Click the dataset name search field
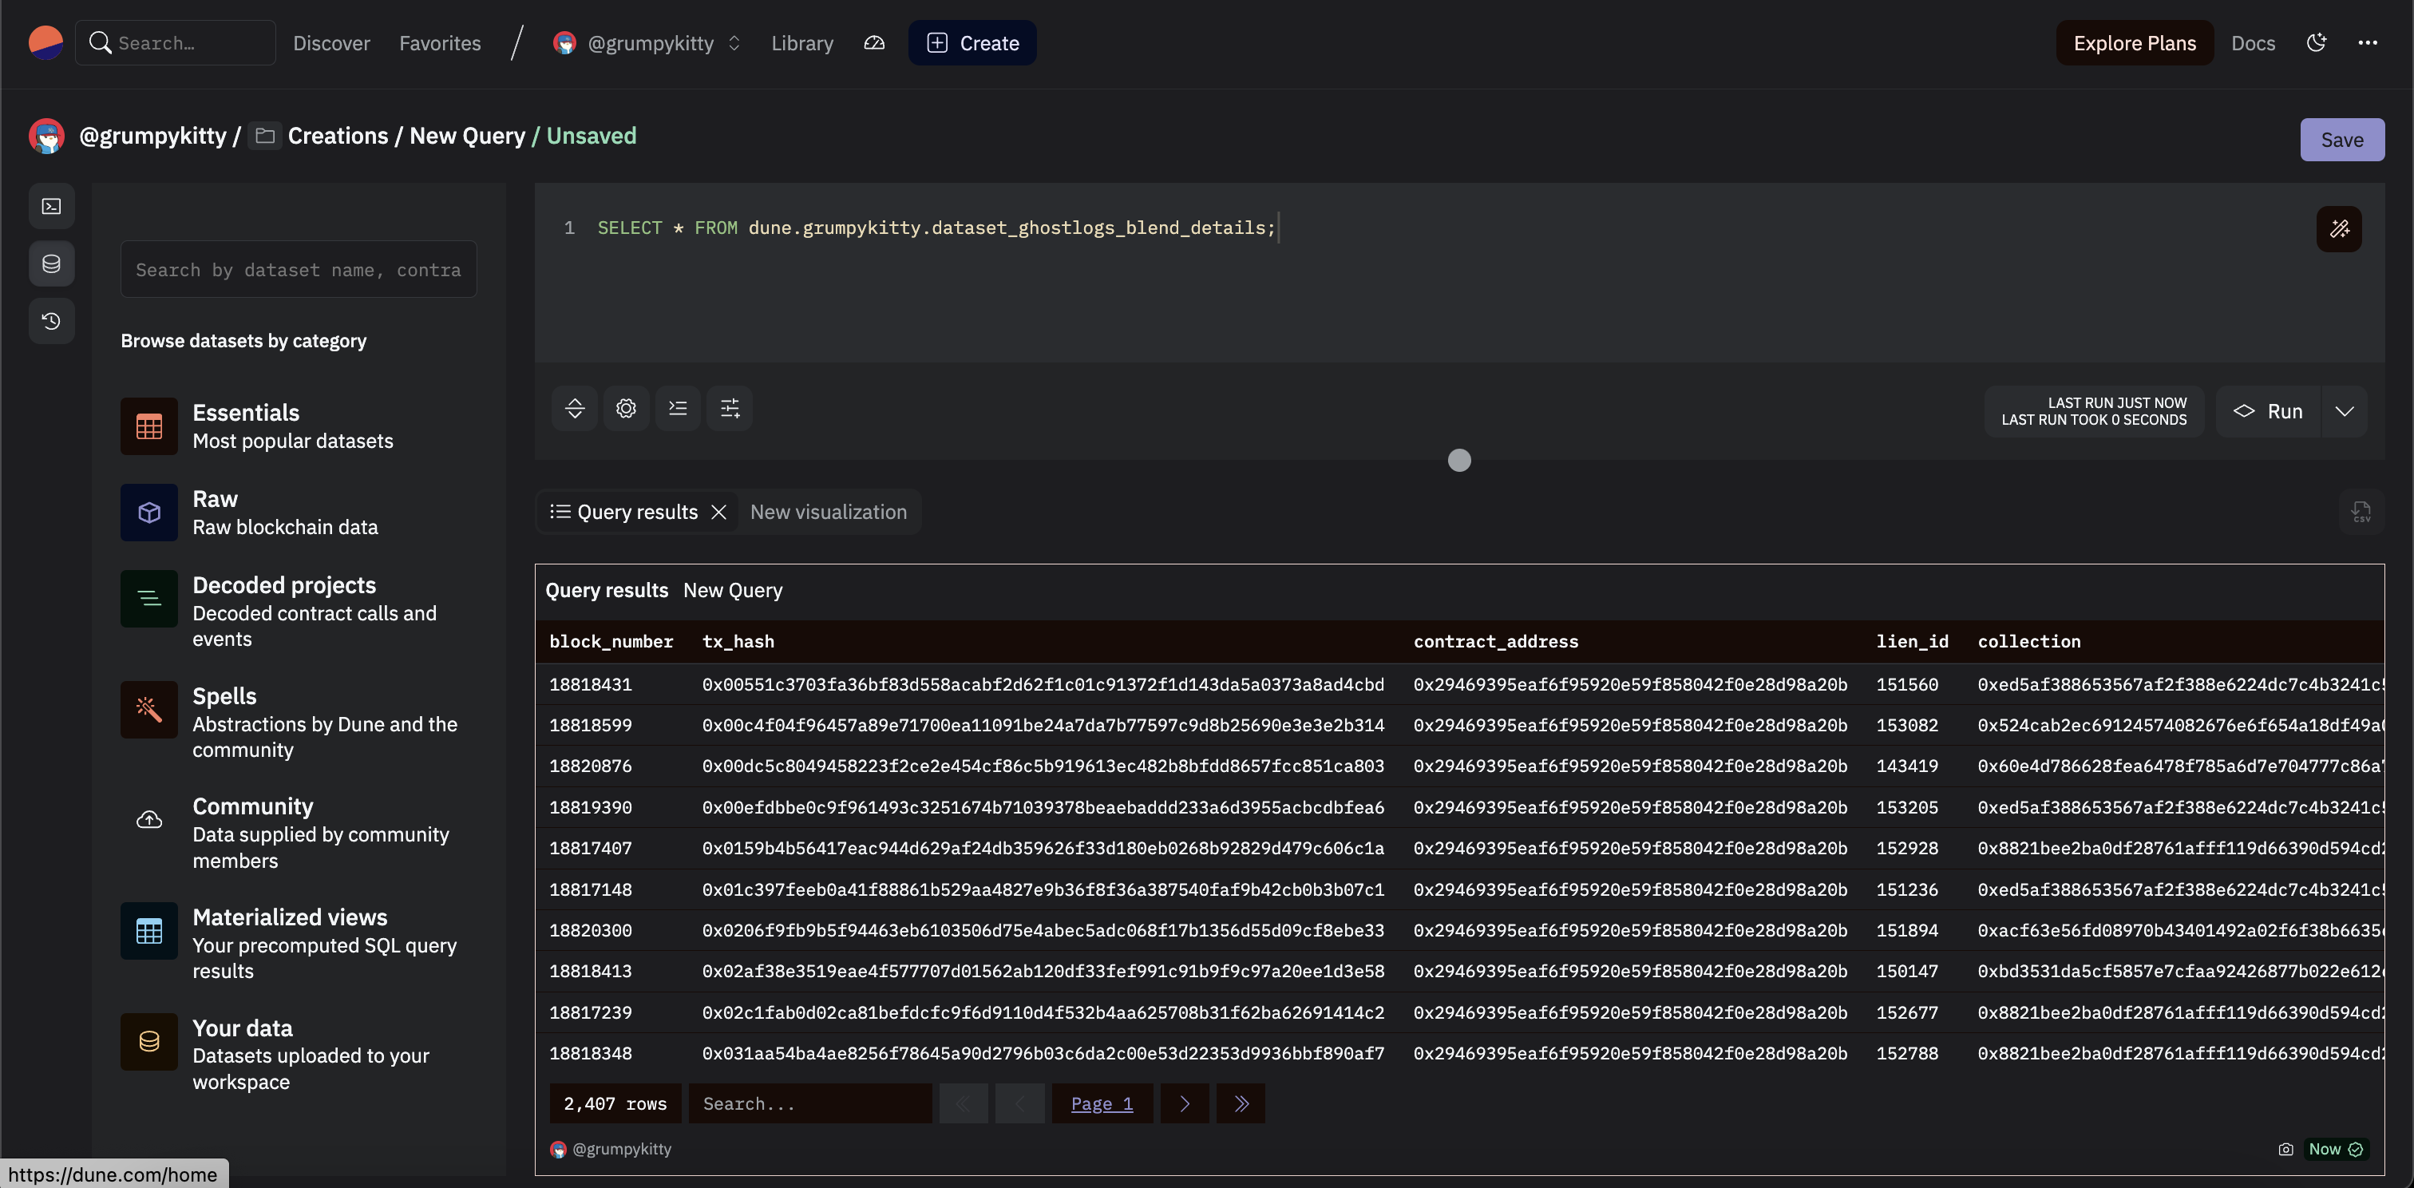Viewport: 2414px width, 1188px height. click(x=298, y=270)
